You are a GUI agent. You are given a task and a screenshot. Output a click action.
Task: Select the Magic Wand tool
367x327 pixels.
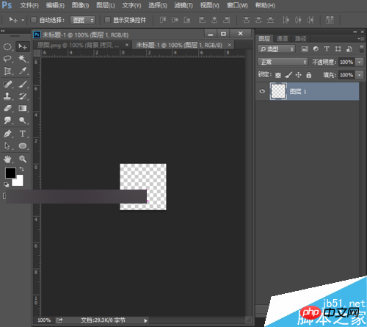[x=23, y=59]
